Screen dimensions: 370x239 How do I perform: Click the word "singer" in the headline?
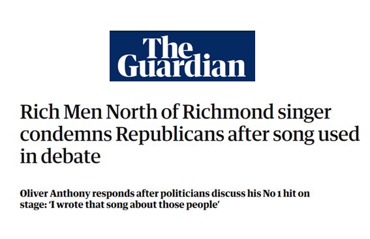(x=304, y=113)
